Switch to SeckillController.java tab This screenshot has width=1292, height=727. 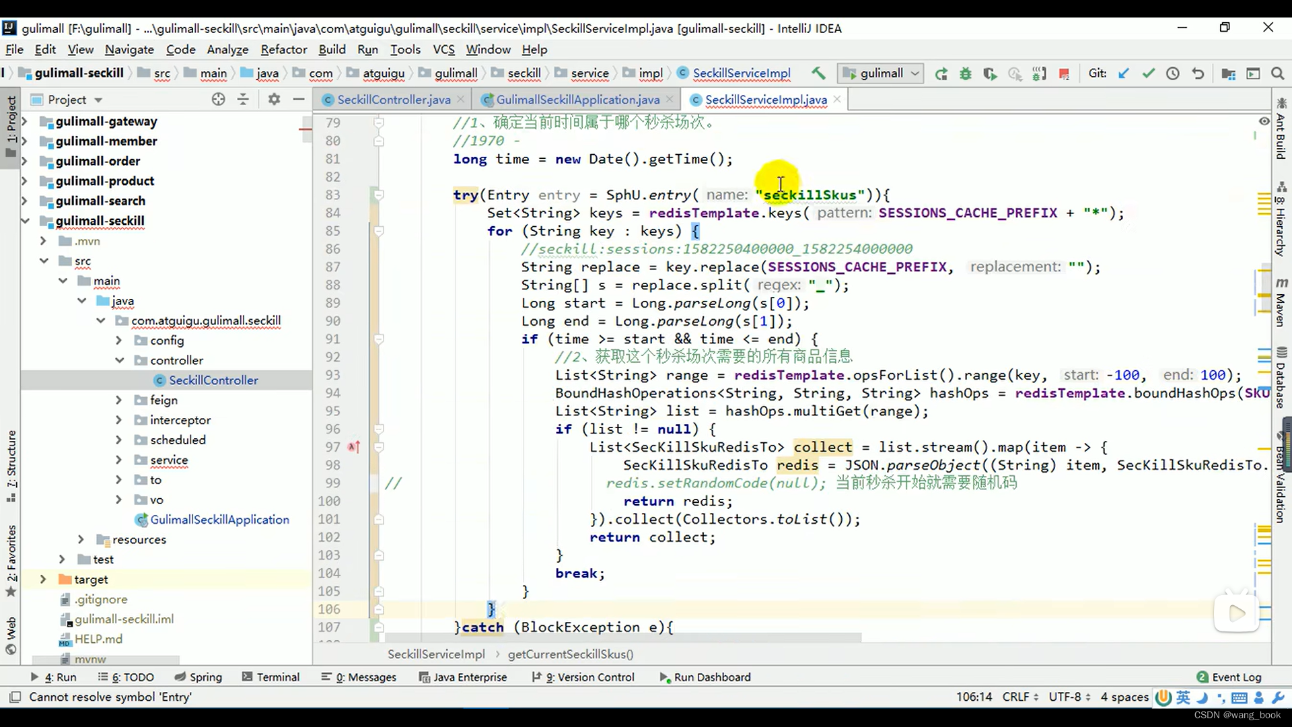(x=393, y=100)
